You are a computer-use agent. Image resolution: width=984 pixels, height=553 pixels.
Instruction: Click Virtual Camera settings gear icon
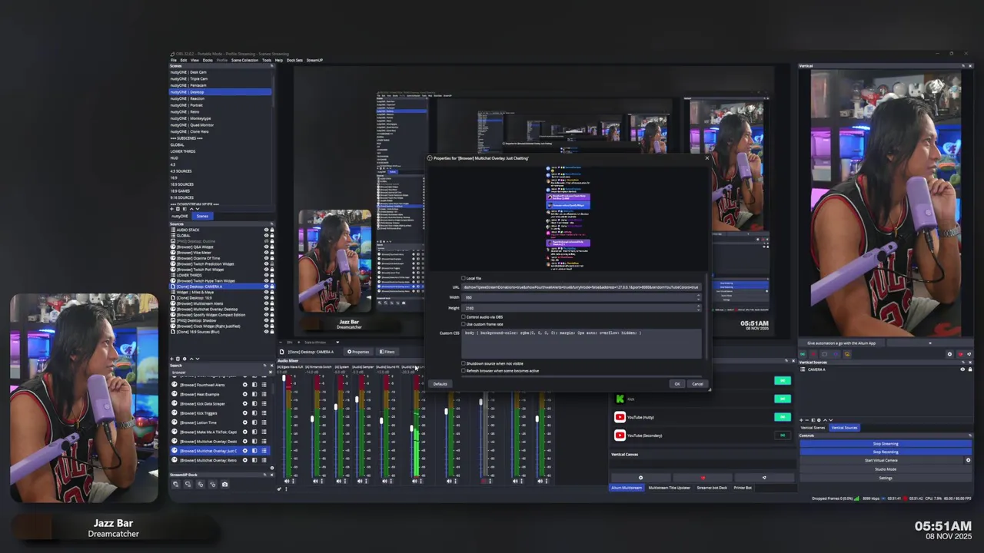[968, 460]
